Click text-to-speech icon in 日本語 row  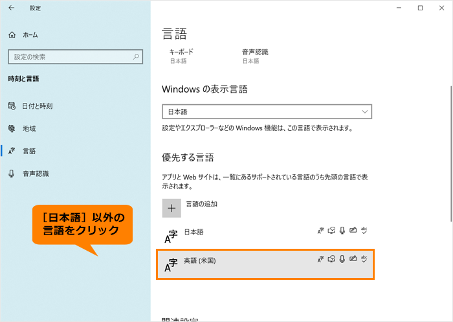(331, 231)
